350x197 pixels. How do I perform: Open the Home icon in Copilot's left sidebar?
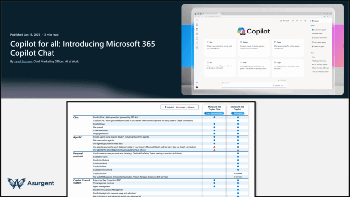coord(197,24)
